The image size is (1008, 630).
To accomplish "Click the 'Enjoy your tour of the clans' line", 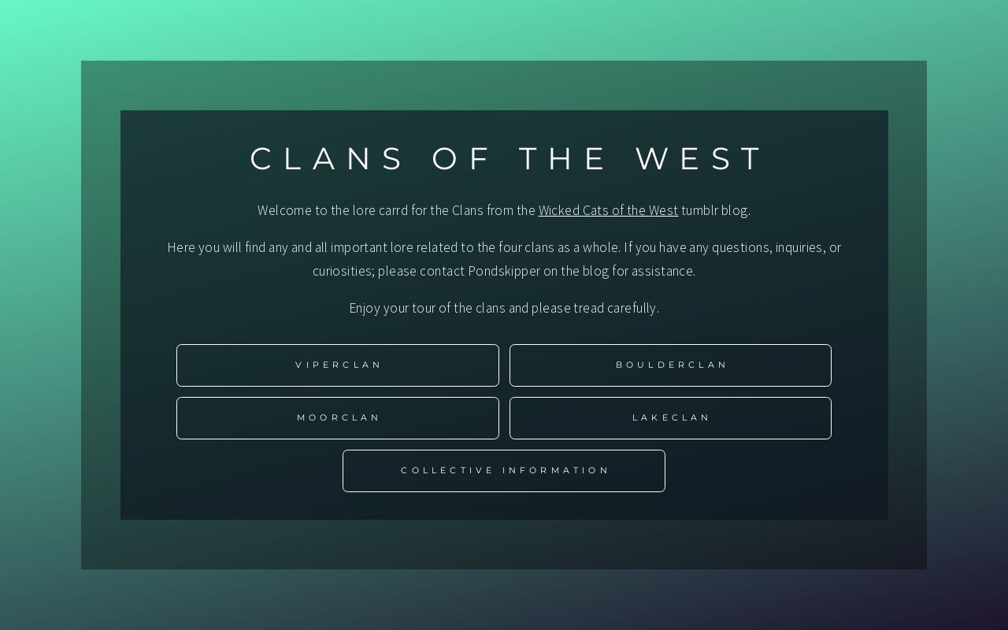I will coord(427,308).
